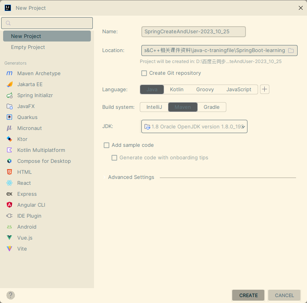Select Java as the language
This screenshot has width=307, height=303.
(152, 89)
